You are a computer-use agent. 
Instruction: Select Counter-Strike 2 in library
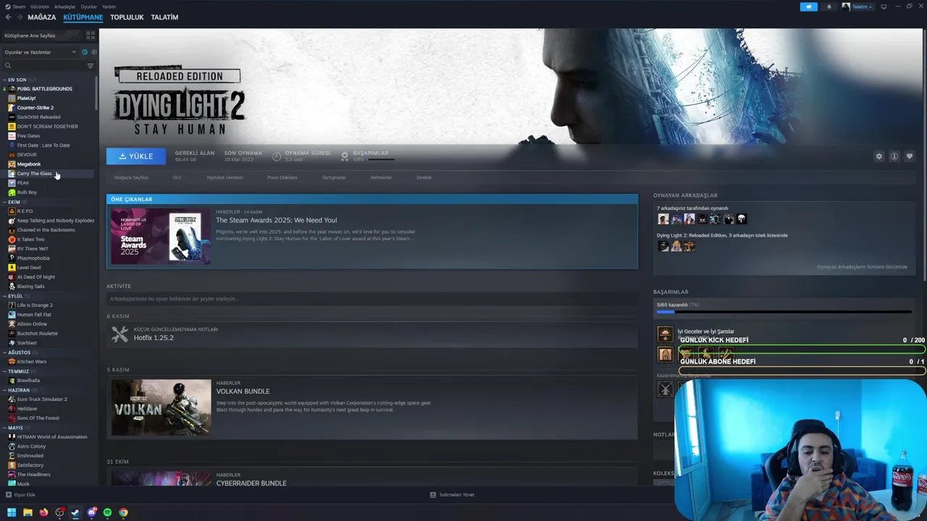click(35, 108)
